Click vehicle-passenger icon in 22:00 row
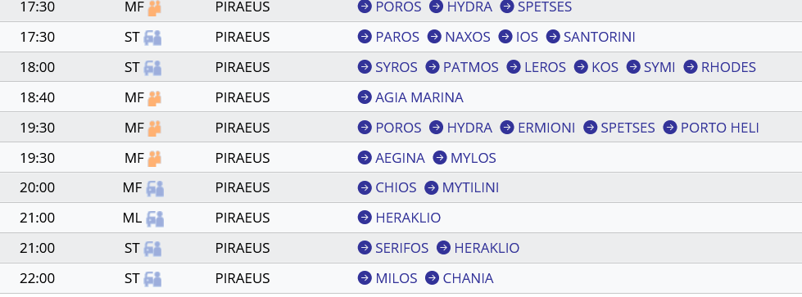The height and width of the screenshot is (297, 802). pyautogui.click(x=152, y=279)
